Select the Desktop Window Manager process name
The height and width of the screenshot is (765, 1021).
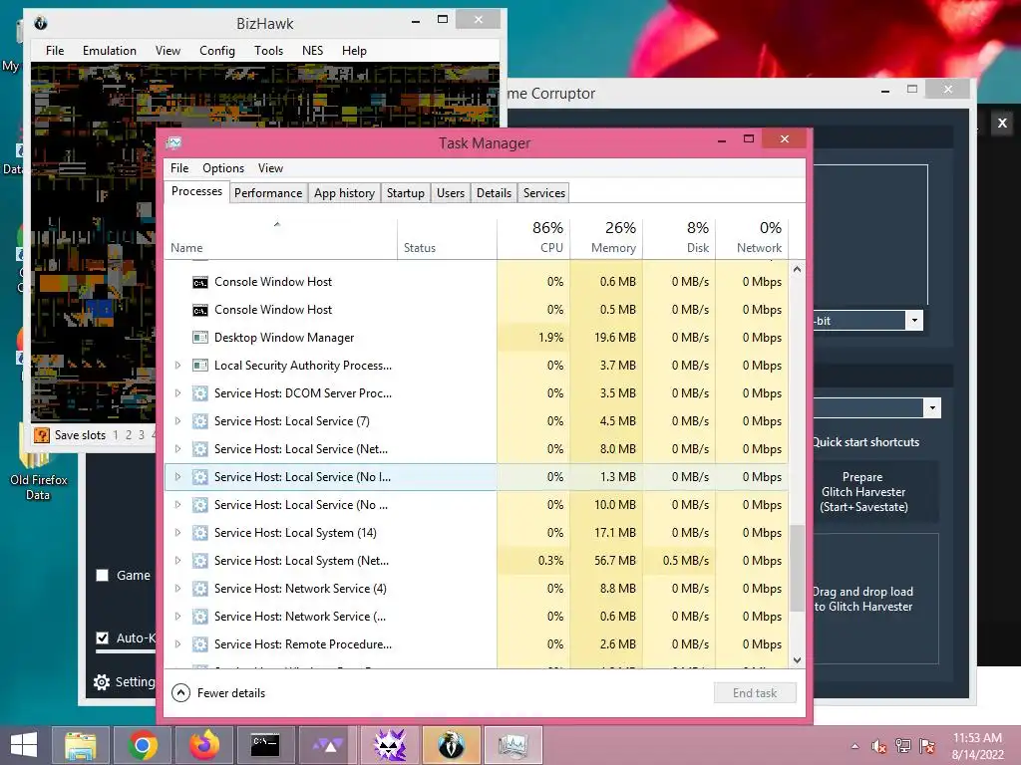point(284,338)
